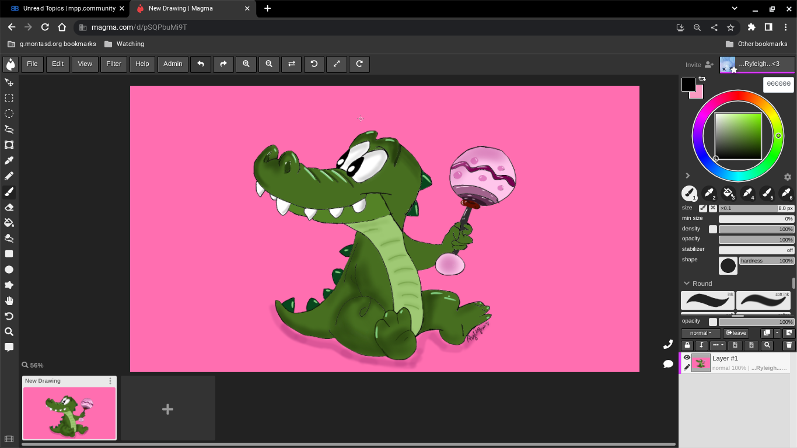Open the normal blend mode dropdown
Screen dimensions: 797x448
(x=701, y=333)
